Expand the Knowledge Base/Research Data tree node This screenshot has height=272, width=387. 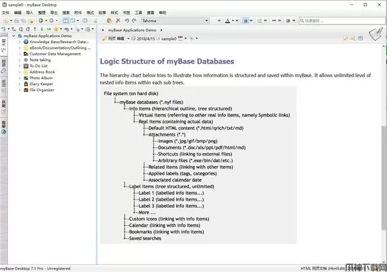tap(19, 42)
